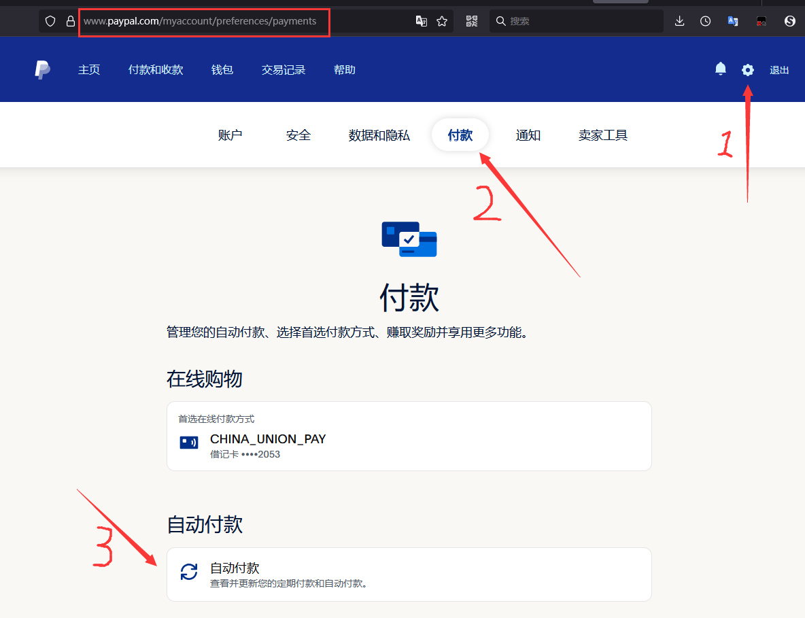Open settings via the gear icon
This screenshot has height=618, width=805.
coord(748,70)
